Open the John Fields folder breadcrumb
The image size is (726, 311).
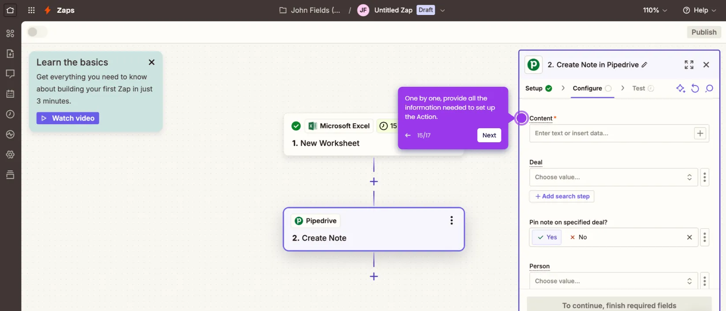click(310, 10)
